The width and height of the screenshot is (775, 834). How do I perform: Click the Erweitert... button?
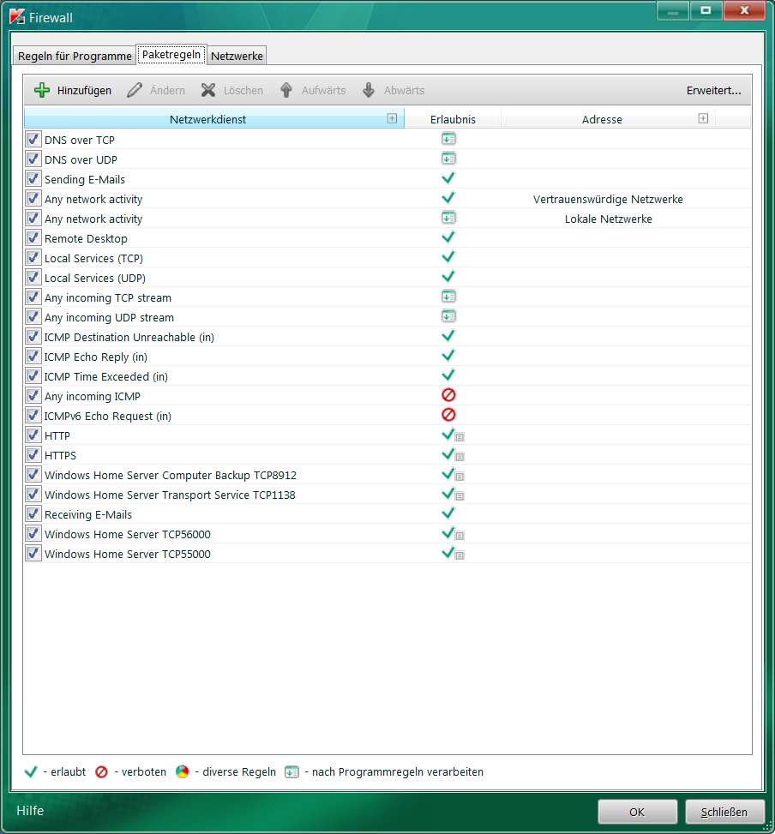coord(713,90)
